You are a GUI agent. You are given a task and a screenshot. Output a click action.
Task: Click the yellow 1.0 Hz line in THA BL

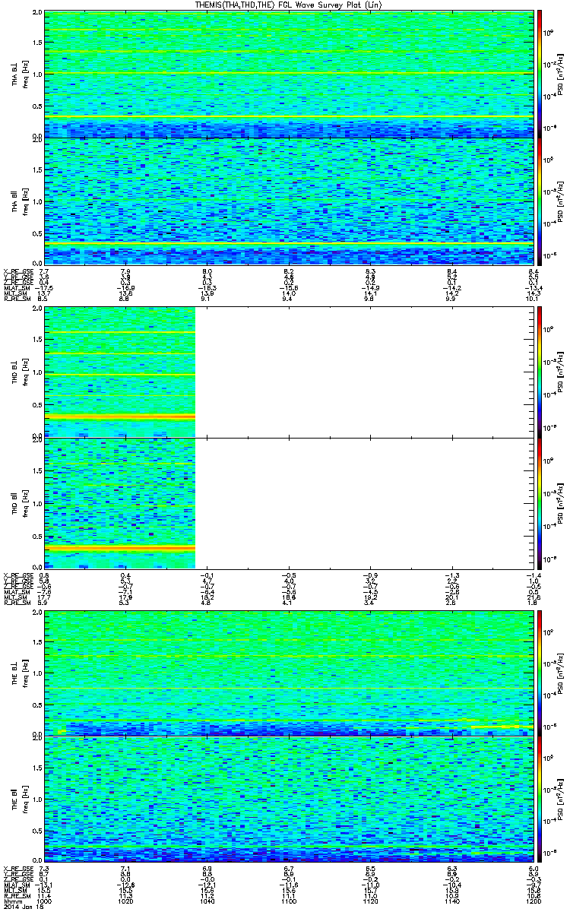288,74
